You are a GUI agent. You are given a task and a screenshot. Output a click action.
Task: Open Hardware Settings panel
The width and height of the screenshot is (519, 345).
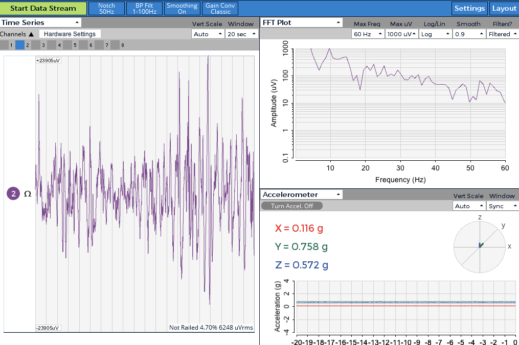[x=70, y=34]
